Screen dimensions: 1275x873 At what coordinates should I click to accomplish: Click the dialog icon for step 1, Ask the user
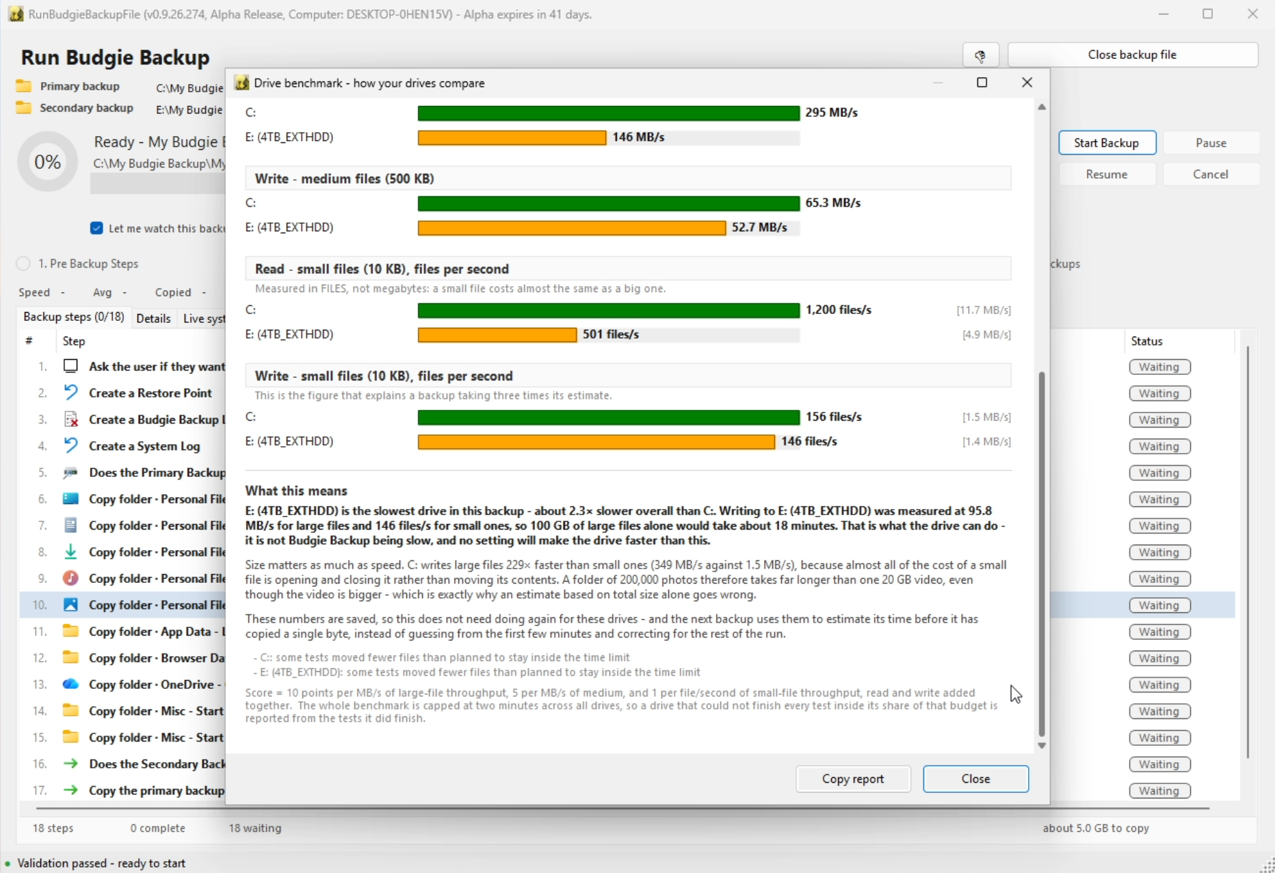coord(70,366)
